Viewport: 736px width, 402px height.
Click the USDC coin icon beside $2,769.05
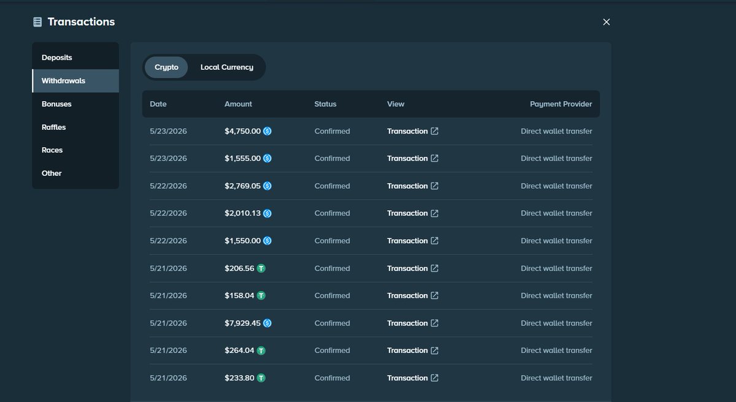267,186
